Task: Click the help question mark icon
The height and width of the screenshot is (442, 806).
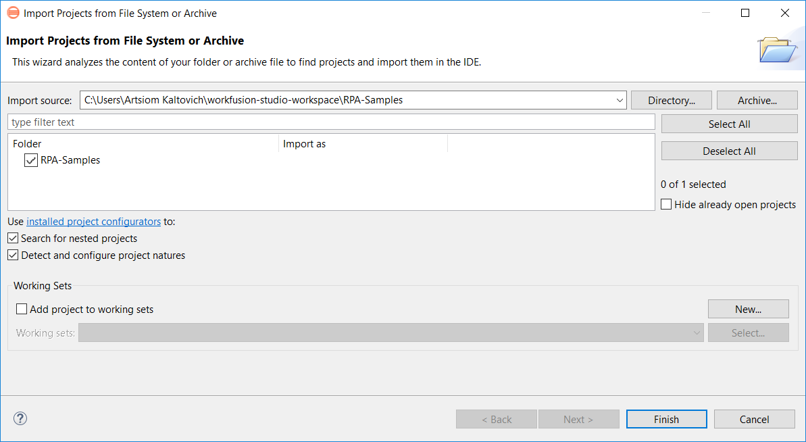Action: point(20,418)
